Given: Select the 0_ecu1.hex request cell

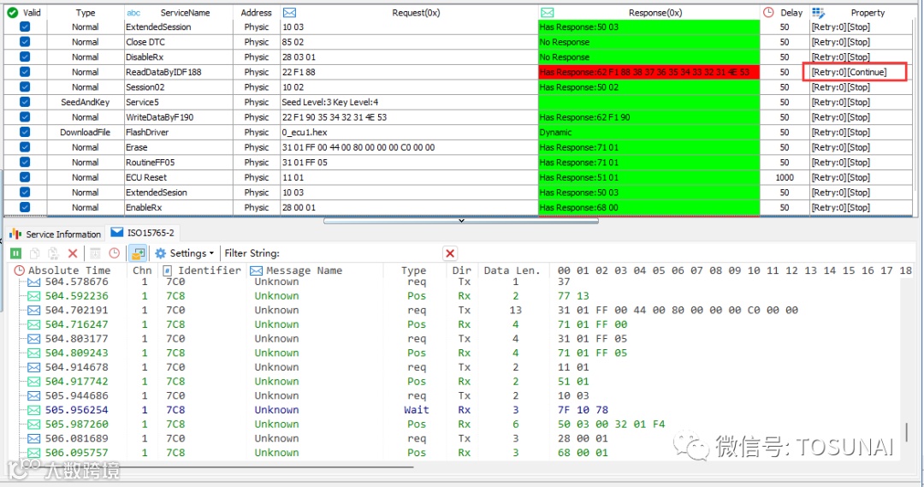Looking at the screenshot, I should point(409,132).
